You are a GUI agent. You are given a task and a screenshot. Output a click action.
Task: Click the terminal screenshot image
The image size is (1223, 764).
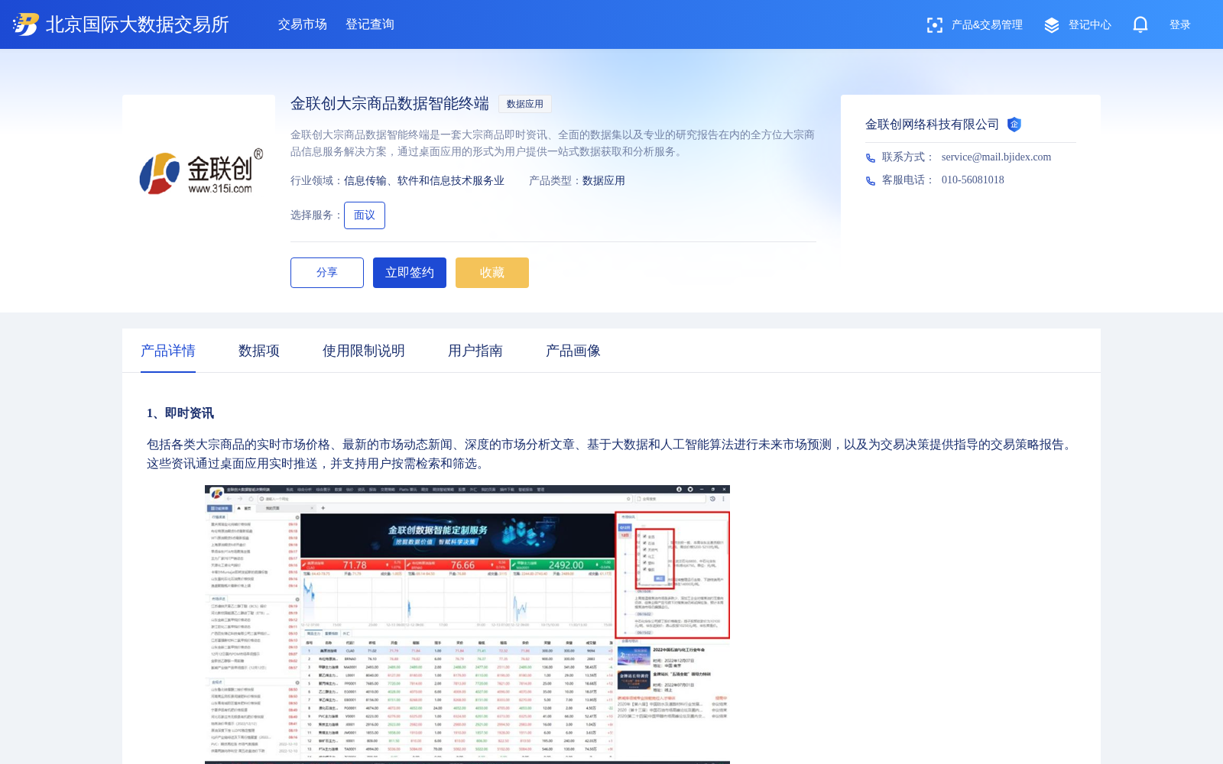pos(467,624)
